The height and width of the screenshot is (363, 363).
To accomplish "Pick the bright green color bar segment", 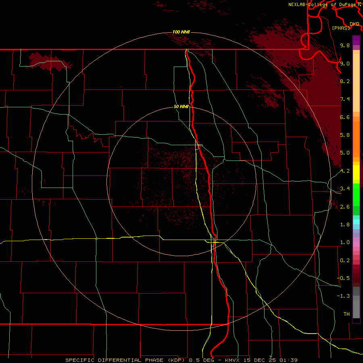I will pos(356,195).
